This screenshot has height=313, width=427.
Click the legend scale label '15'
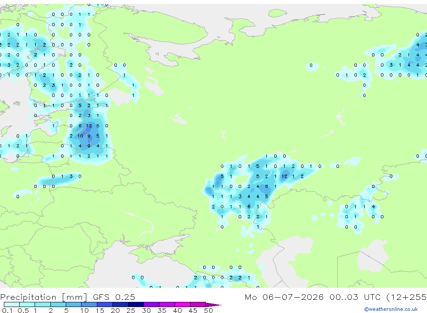point(100,310)
